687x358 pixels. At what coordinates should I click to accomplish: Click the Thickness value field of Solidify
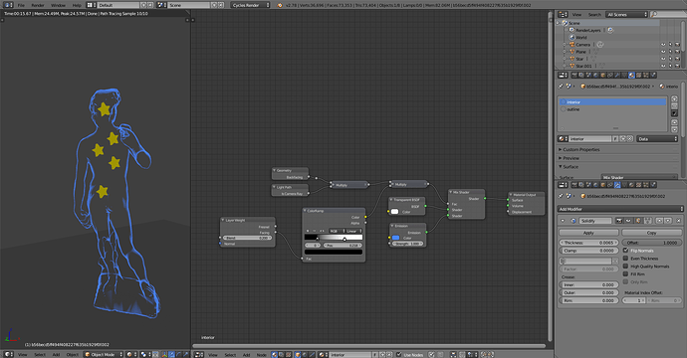point(588,243)
